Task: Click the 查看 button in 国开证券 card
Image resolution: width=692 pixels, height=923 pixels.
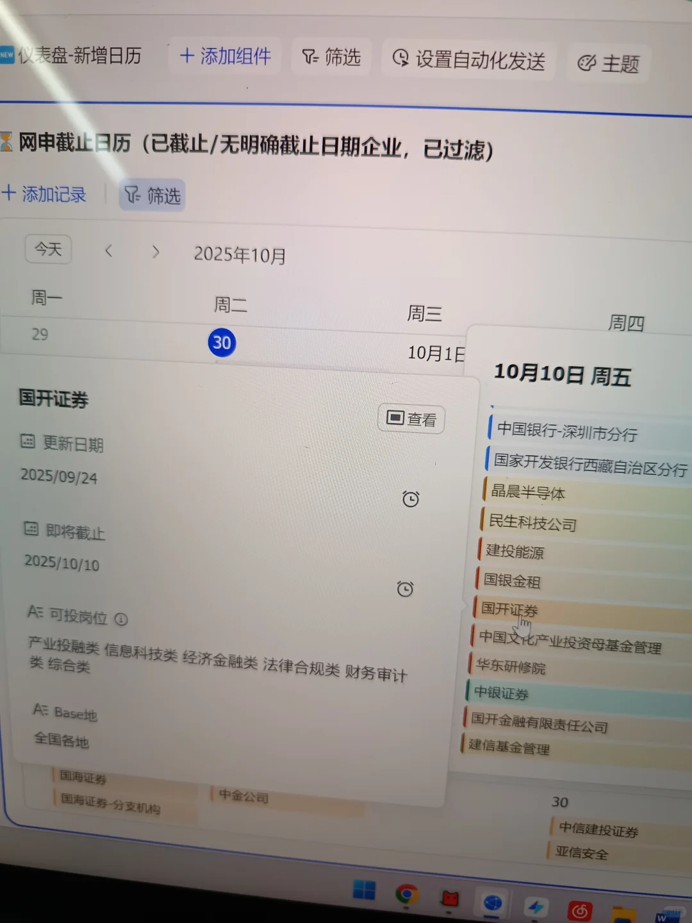Action: coord(411,419)
